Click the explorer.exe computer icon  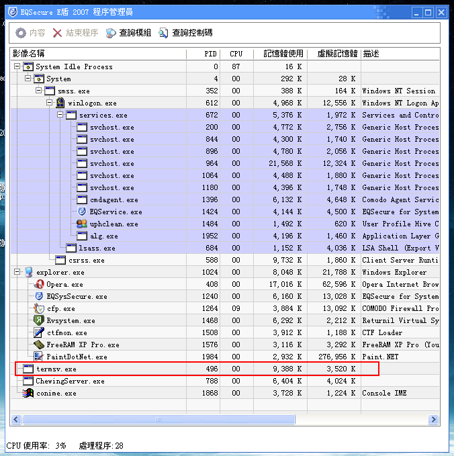point(28,272)
